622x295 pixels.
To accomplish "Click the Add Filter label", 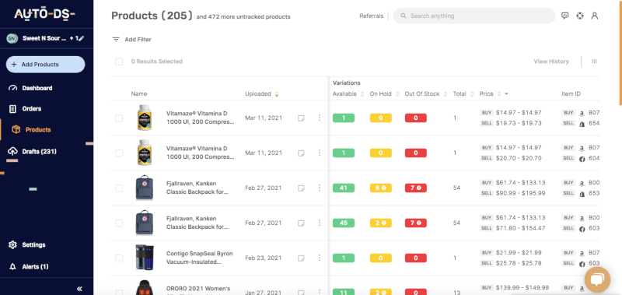I will 138,40.
